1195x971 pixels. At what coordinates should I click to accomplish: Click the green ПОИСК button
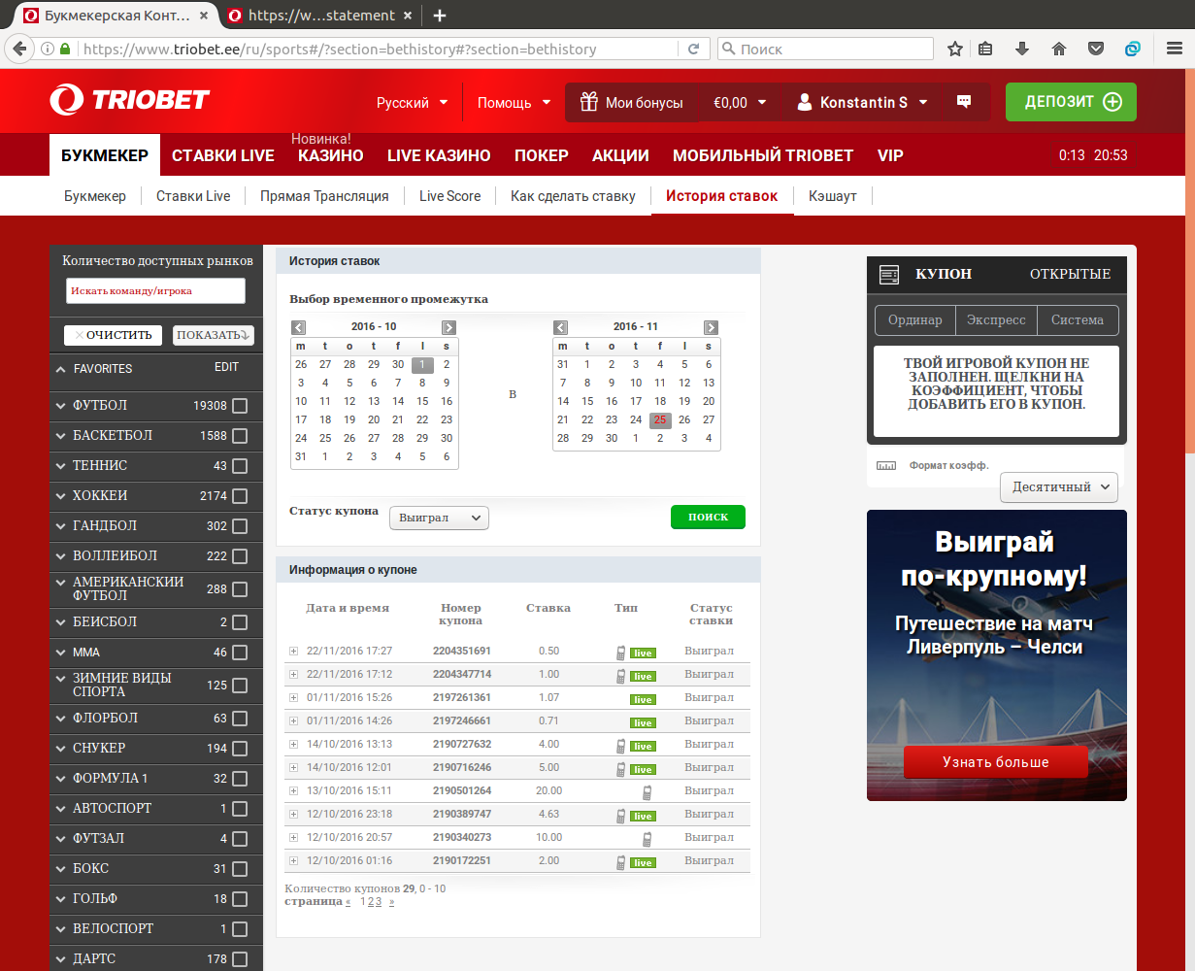click(708, 517)
